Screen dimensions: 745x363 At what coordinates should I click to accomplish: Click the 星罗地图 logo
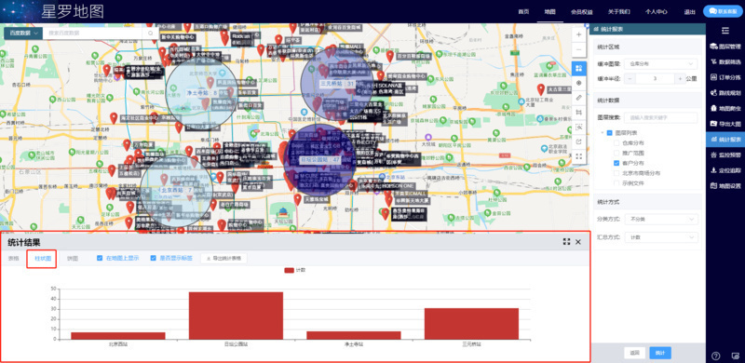(x=73, y=11)
